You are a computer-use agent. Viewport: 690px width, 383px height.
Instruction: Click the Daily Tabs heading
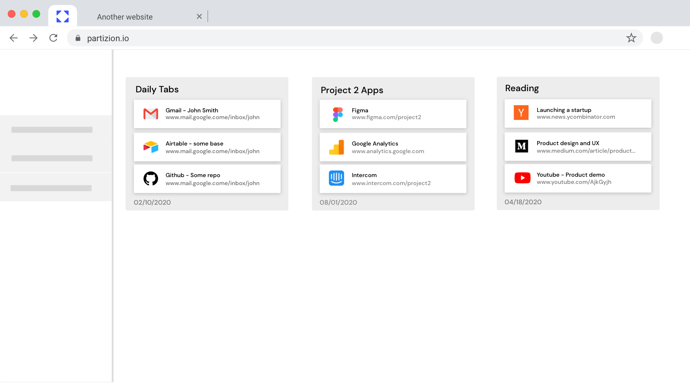pos(157,90)
